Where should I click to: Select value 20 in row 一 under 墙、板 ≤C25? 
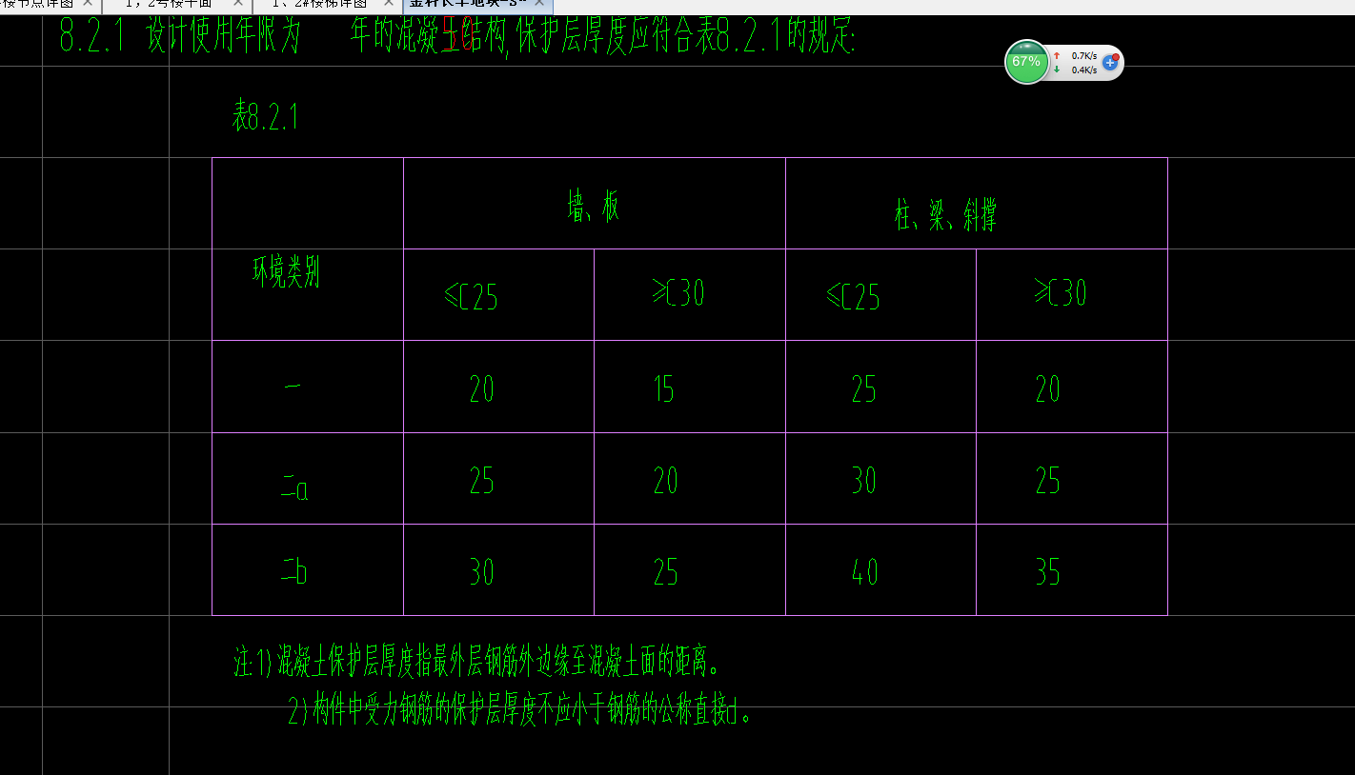[482, 389]
